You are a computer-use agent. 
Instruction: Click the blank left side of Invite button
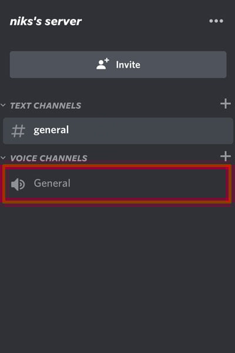(52, 65)
